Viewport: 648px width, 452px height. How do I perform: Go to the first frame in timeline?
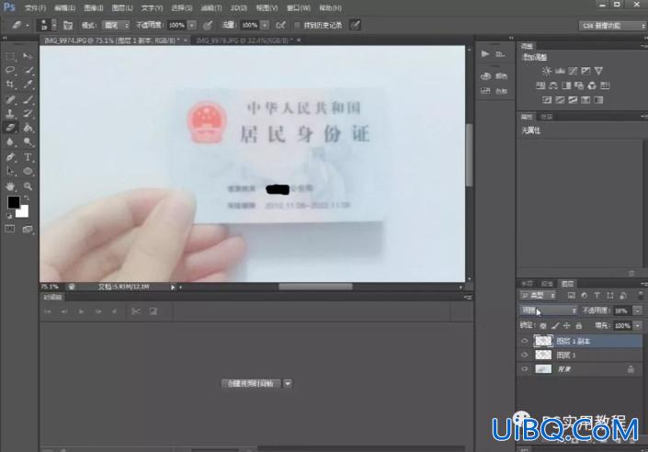(x=48, y=311)
